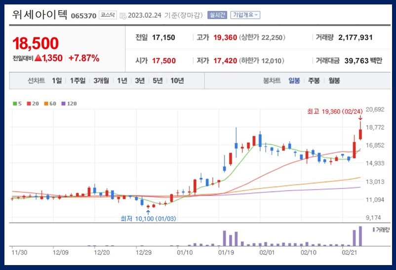Click the 고가 value 19,360
Screen dimensions: 396x270
225,38
